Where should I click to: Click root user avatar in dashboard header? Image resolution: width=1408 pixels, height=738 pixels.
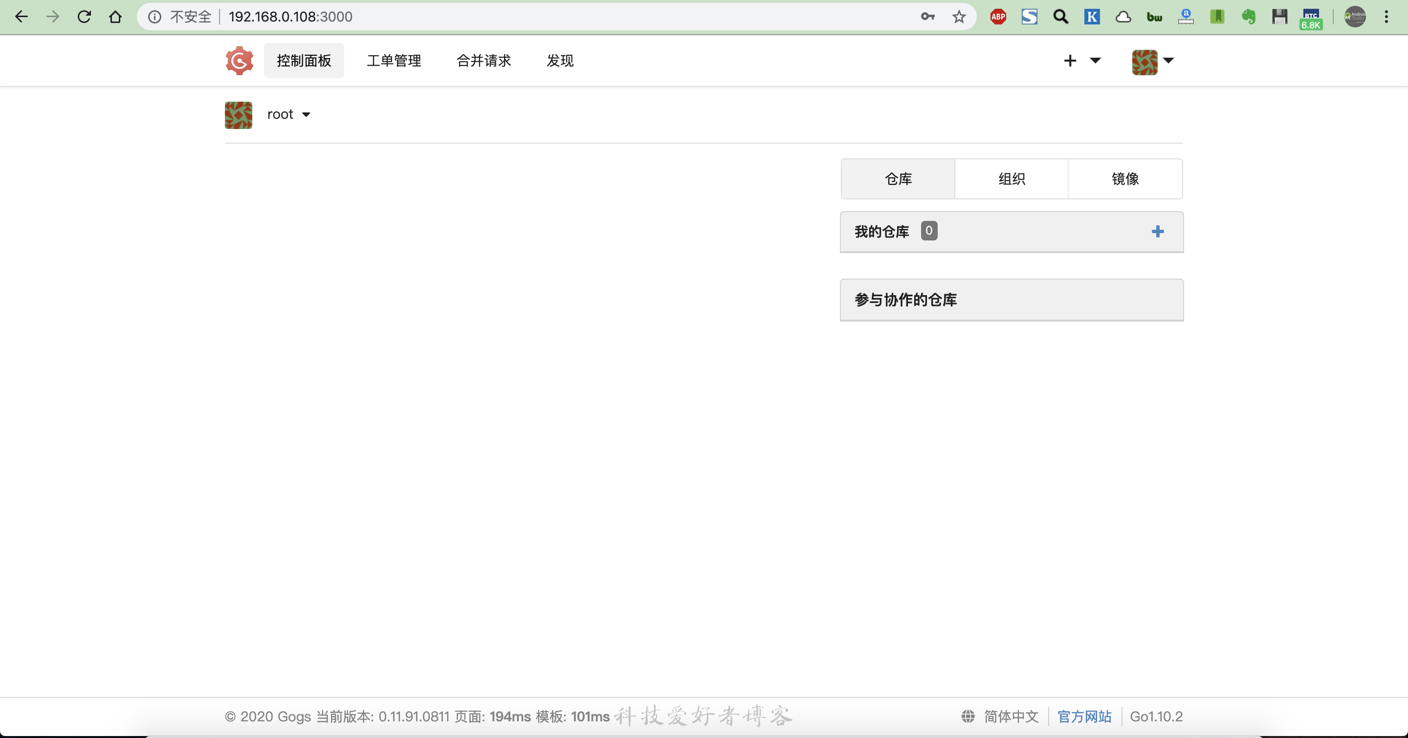[238, 115]
